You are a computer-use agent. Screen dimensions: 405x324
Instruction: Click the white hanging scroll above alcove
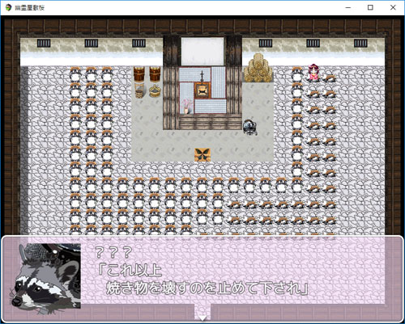pyautogui.click(x=202, y=52)
